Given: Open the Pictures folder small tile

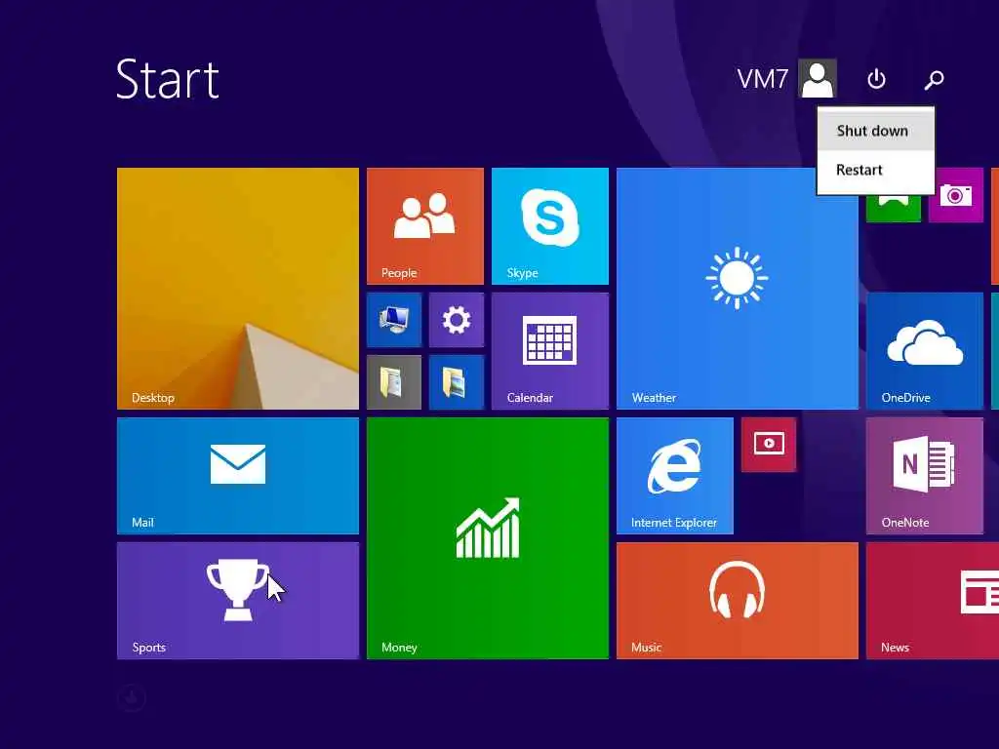Looking at the screenshot, I should [457, 382].
